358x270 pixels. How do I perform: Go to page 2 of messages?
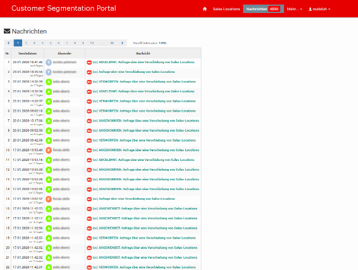click(26, 43)
